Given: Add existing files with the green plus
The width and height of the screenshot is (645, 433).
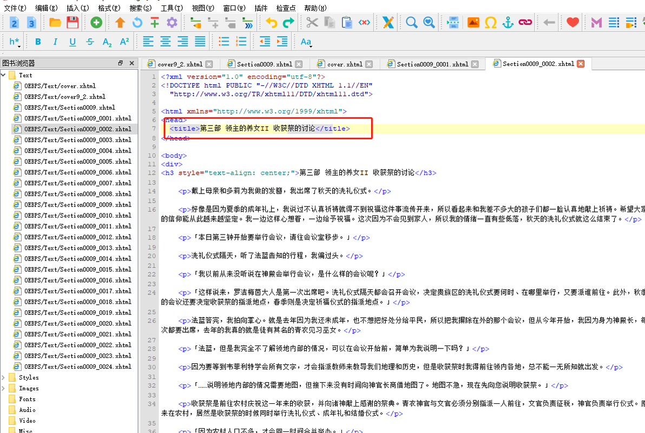Looking at the screenshot, I should tap(96, 23).
